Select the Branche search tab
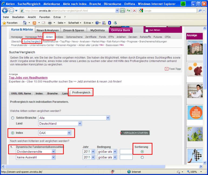 52,93
